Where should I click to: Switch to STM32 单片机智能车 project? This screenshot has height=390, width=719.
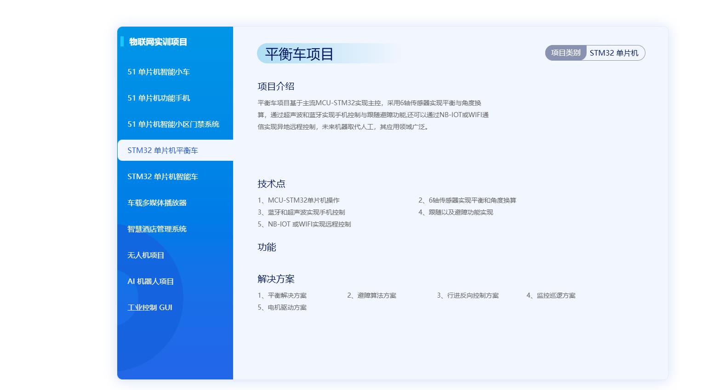(x=163, y=176)
